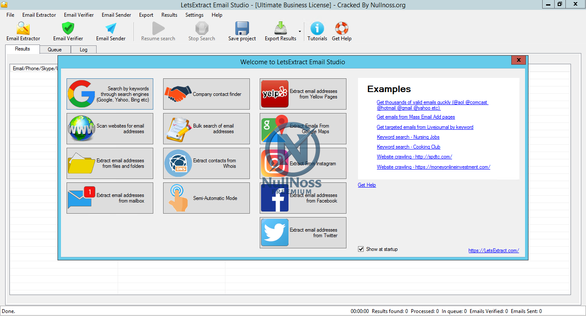The height and width of the screenshot is (316, 586).
Task: Open the Email Extractor tool
Action: [23, 31]
